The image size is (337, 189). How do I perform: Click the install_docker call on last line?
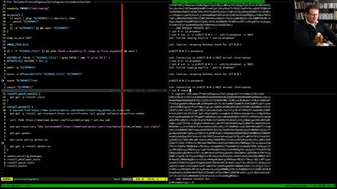click(x=17, y=166)
